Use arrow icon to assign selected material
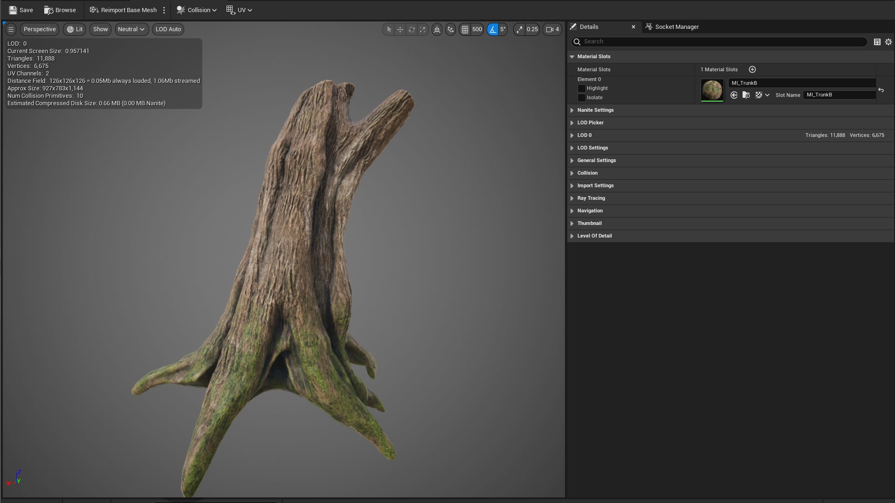895x503 pixels. coord(734,95)
